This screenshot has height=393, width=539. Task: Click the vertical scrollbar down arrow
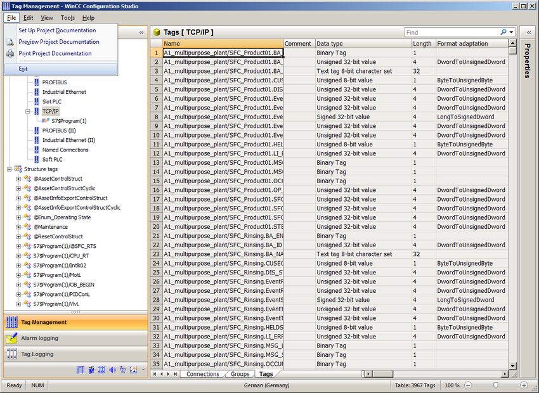click(x=512, y=366)
